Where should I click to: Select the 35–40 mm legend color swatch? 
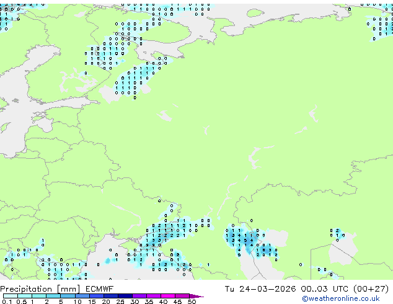point(153,296)
